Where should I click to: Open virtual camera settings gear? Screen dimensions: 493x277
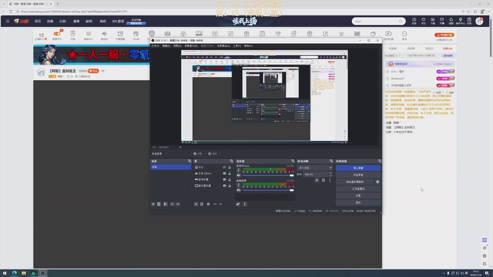378,182
